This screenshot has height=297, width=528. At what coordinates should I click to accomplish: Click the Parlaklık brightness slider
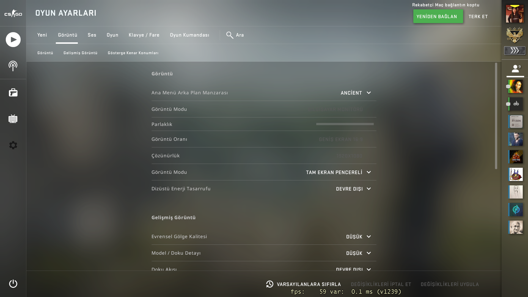click(x=345, y=124)
